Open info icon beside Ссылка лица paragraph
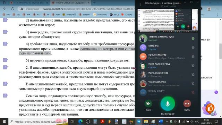Image resolution: width=222 pixels, height=125 pixels. click(5, 96)
